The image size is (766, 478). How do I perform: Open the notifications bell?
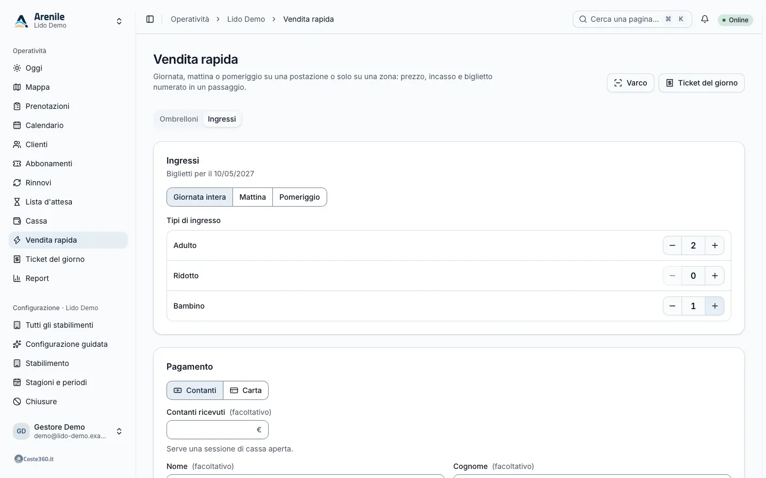705,19
